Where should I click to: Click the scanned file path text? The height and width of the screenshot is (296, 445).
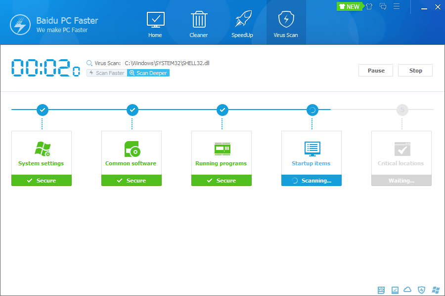pos(167,63)
